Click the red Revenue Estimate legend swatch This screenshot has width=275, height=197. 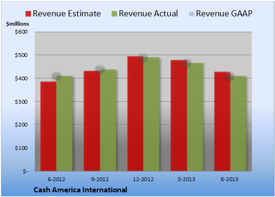click(28, 14)
